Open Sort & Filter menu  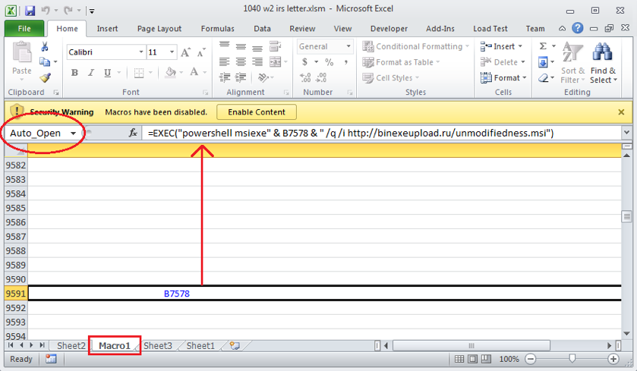(572, 63)
